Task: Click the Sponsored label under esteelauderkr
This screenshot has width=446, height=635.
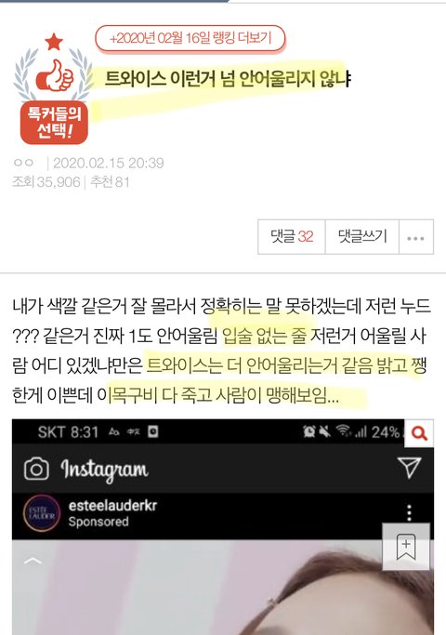Action: [x=98, y=522]
